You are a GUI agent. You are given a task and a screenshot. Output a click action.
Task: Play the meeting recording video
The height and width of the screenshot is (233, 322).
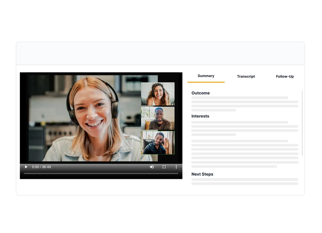click(x=26, y=167)
